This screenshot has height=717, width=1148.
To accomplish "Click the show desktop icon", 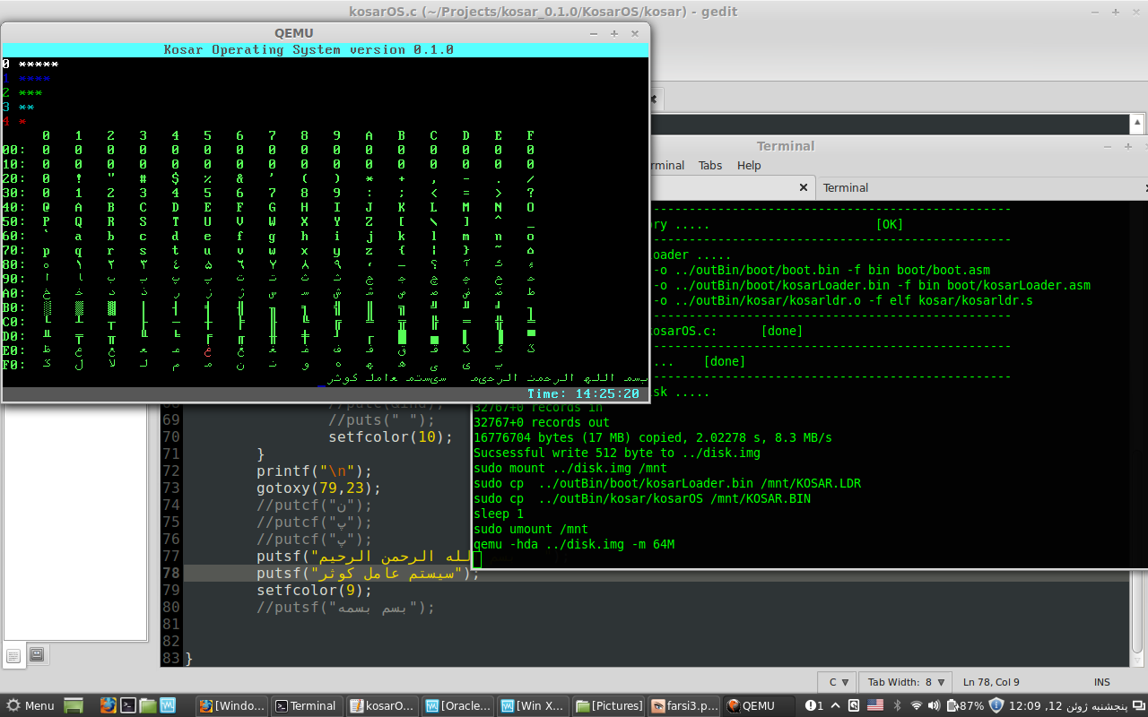I will (74, 705).
